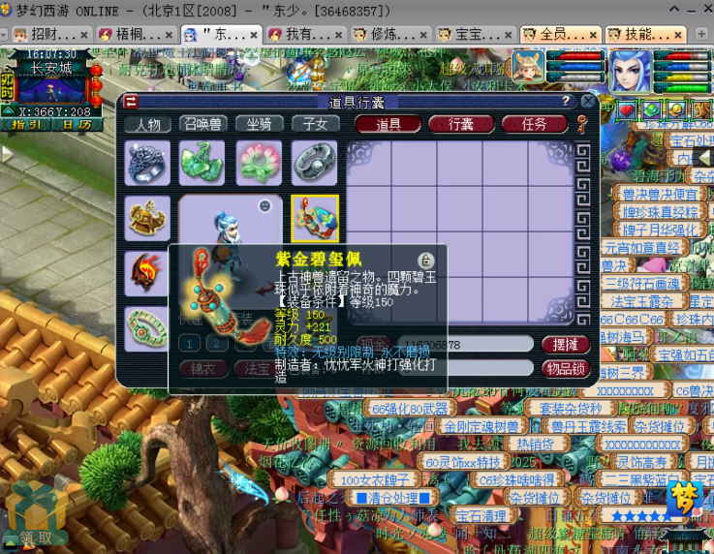Expand the arrow beside minimap coordinates
Viewport: 714px width, 554px height.
(8, 110)
